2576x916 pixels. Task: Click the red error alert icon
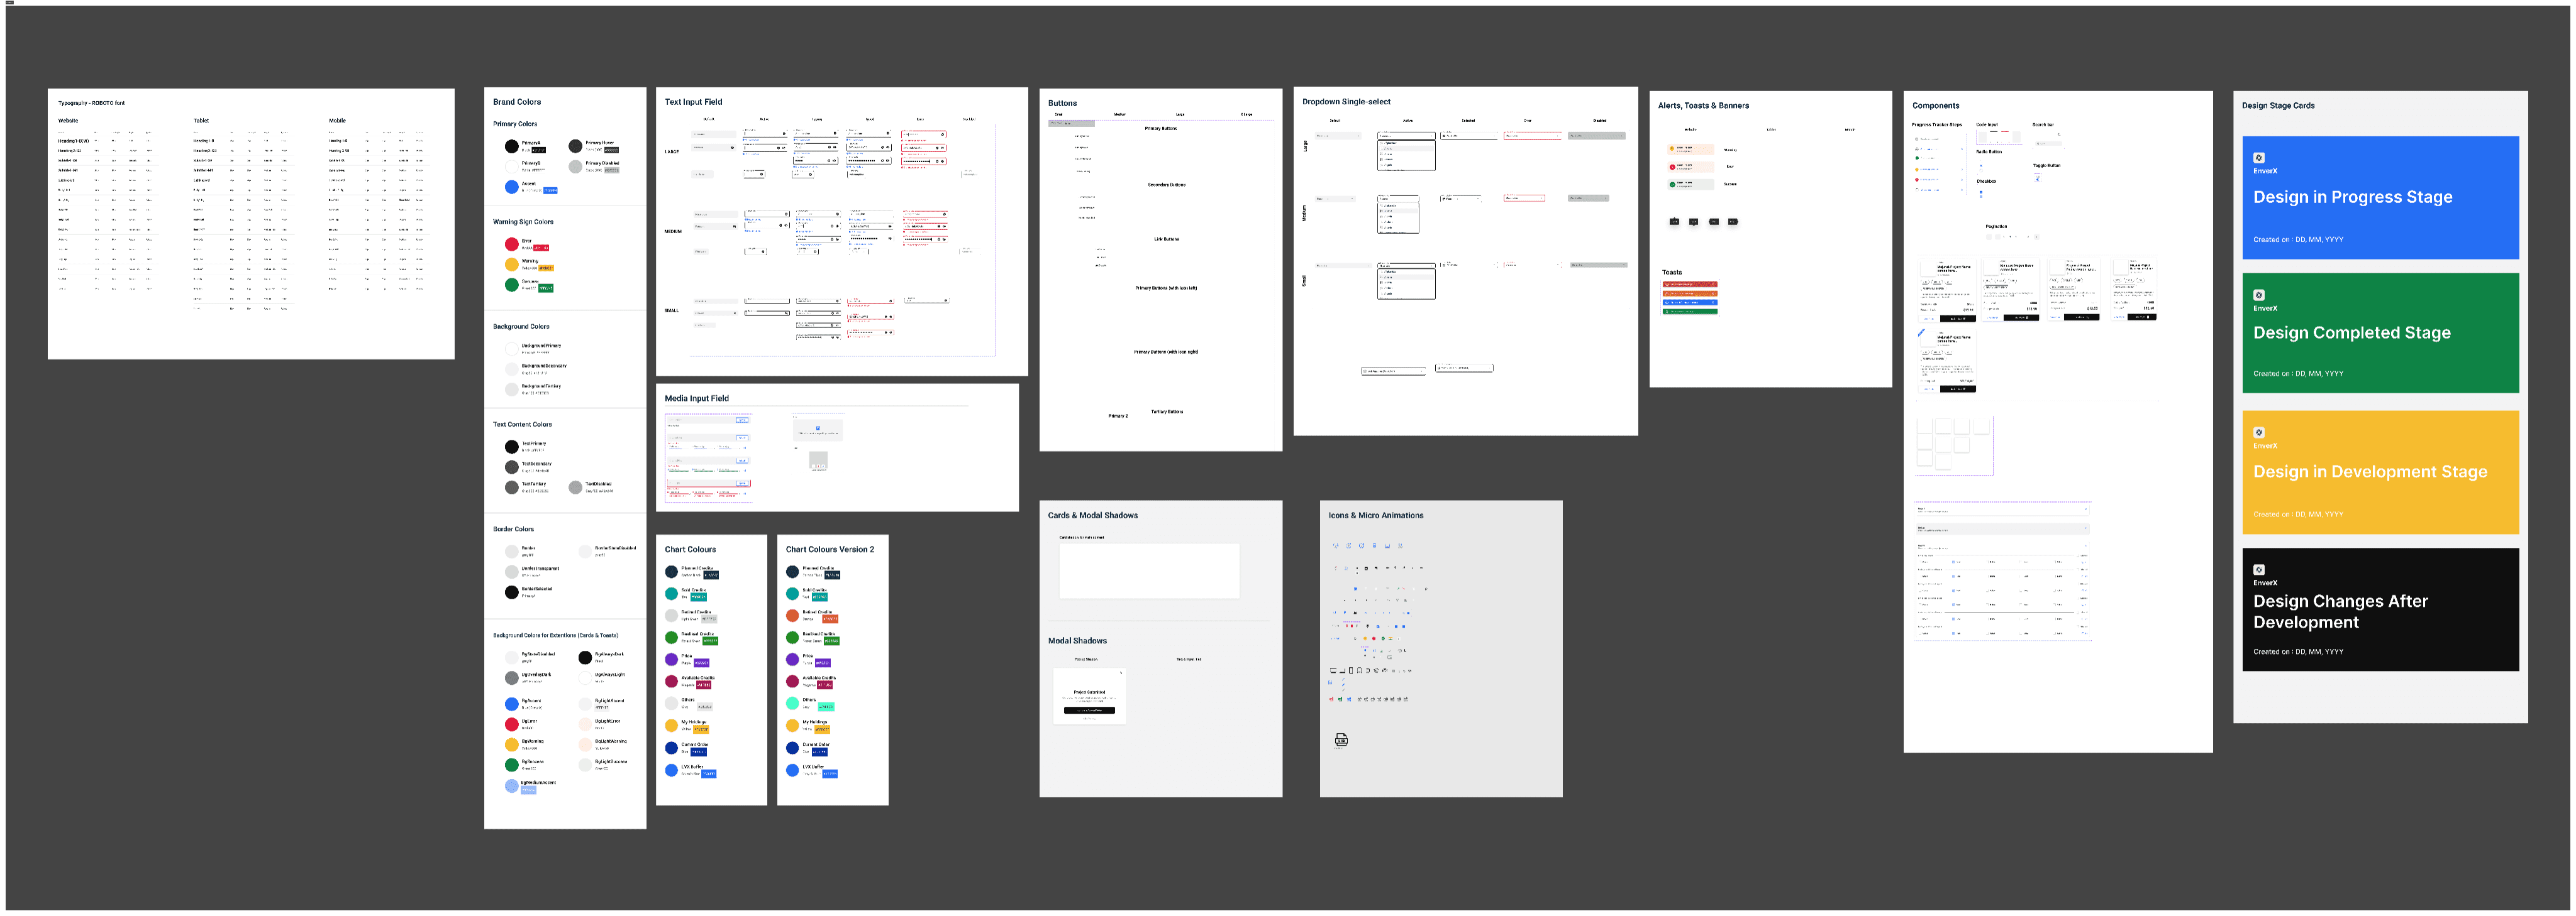(1672, 167)
